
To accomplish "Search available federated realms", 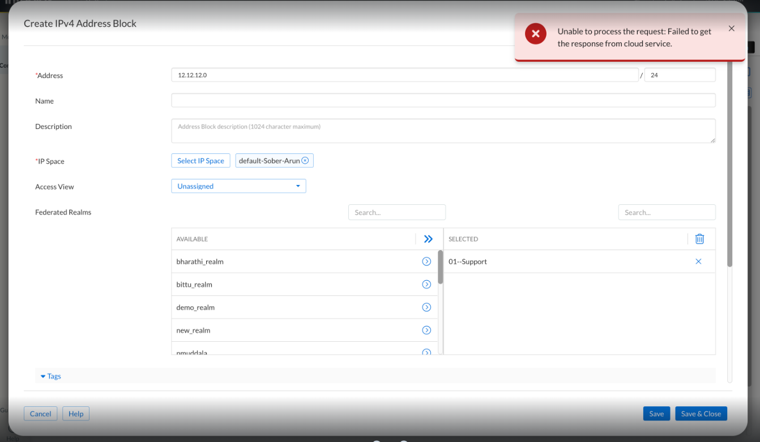I will tap(396, 213).
